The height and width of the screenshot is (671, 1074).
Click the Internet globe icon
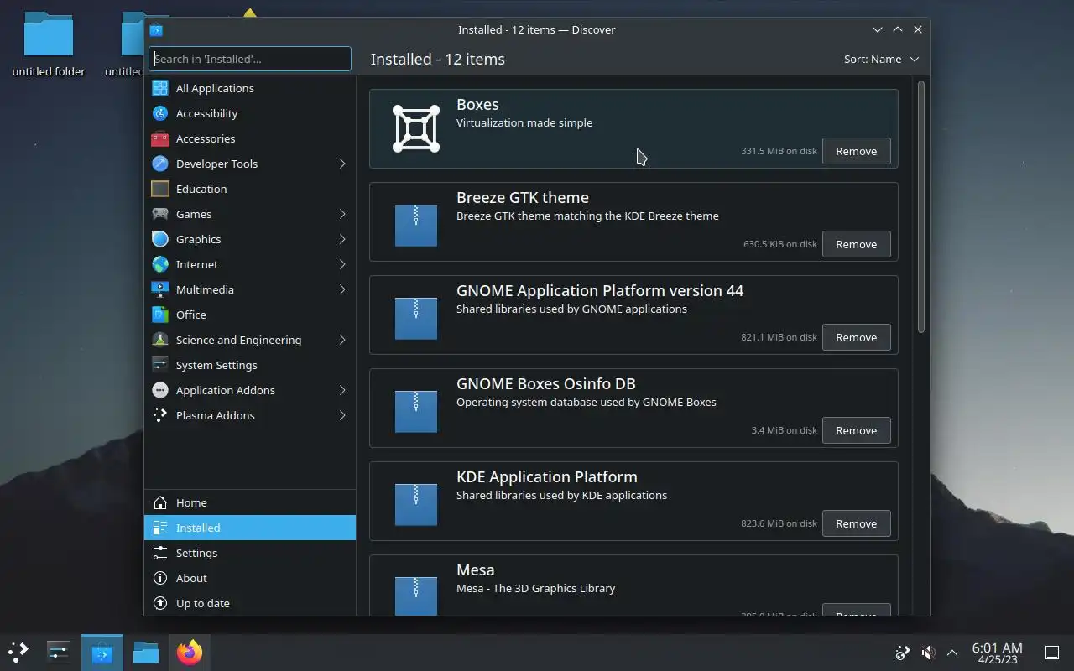(x=160, y=264)
